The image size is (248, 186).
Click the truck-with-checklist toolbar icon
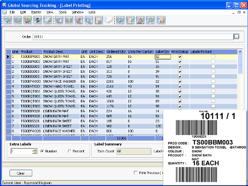tap(28, 20)
